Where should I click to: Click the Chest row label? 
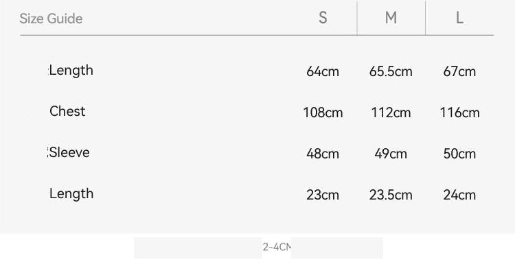coord(67,112)
